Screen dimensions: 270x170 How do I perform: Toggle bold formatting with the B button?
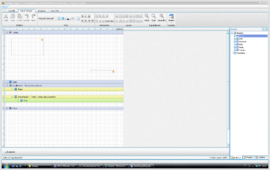tap(82, 16)
